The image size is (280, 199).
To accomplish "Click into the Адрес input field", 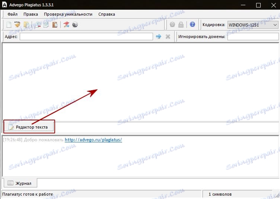I will click(86, 37).
